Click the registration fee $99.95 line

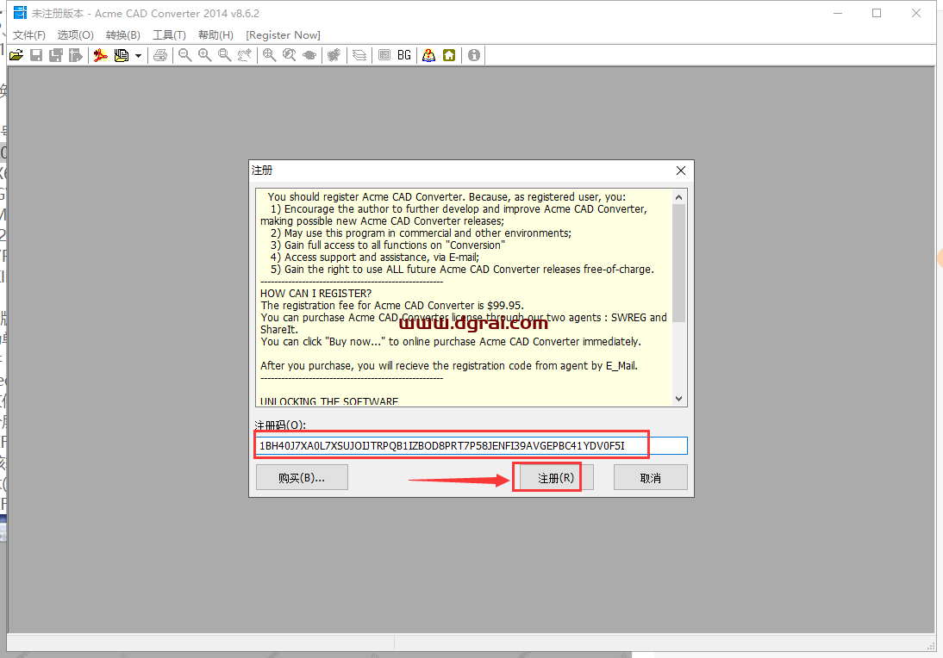[x=392, y=305]
